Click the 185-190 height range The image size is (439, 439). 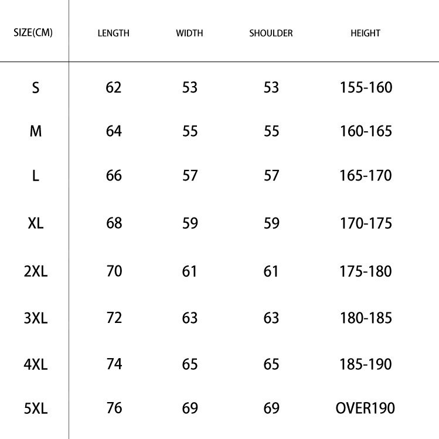[366, 364]
